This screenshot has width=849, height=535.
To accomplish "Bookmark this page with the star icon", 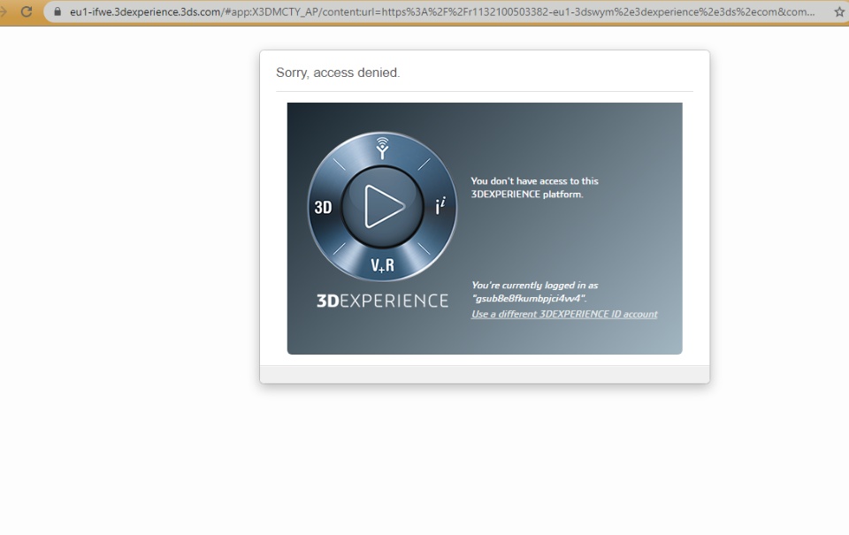I will coord(839,11).
